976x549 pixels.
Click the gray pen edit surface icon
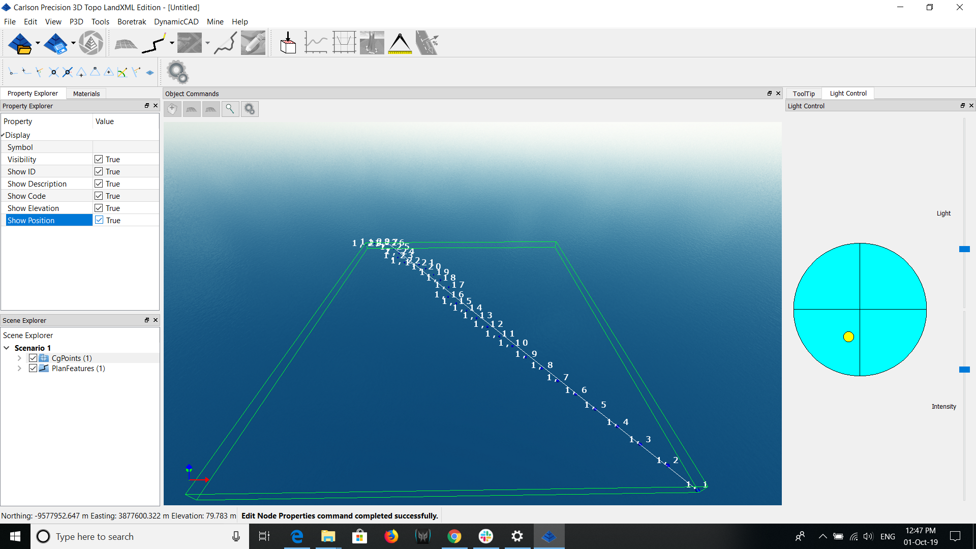point(253,43)
